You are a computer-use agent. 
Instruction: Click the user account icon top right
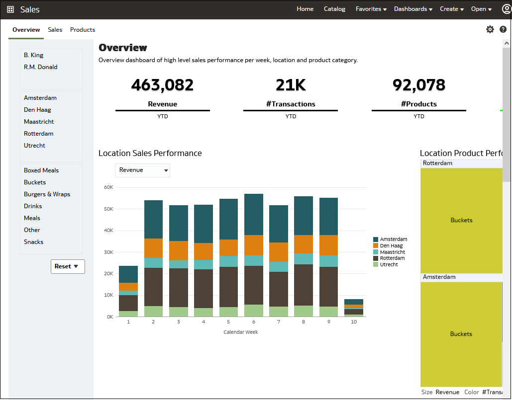coord(507,9)
